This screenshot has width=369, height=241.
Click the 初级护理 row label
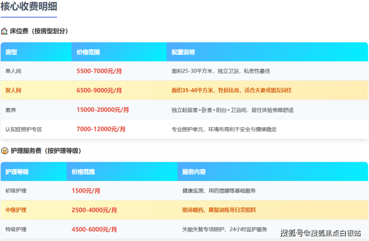click(x=16, y=191)
